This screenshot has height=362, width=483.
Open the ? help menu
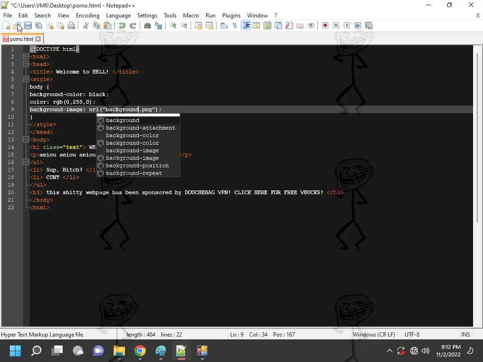(275, 16)
